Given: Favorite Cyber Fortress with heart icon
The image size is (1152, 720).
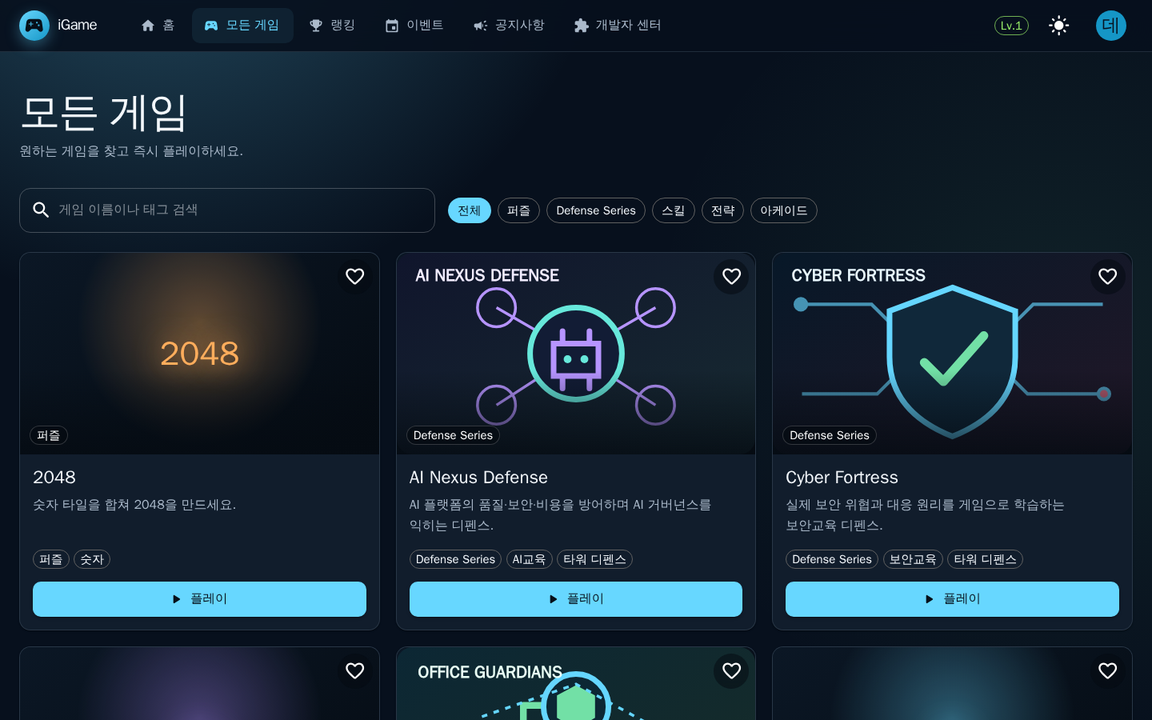Looking at the screenshot, I should (1108, 276).
